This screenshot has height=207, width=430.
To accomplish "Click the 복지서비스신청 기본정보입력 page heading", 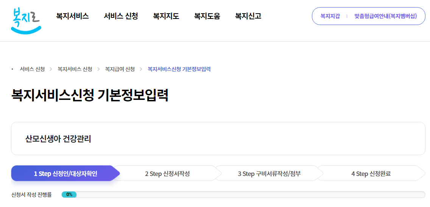I will click(x=90, y=95).
